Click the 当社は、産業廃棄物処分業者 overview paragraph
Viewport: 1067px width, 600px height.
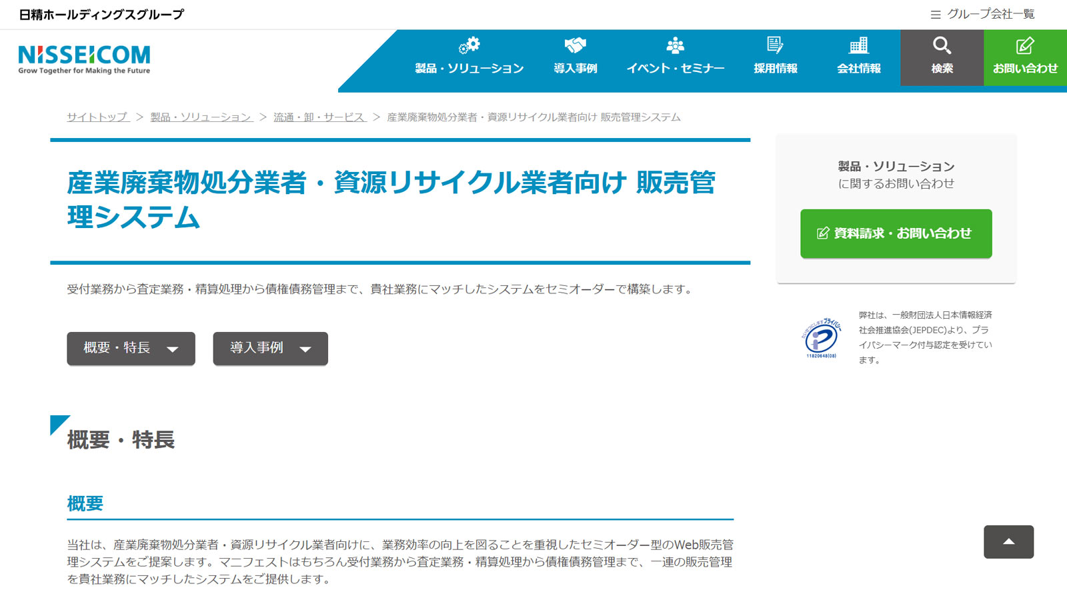[x=400, y=562]
